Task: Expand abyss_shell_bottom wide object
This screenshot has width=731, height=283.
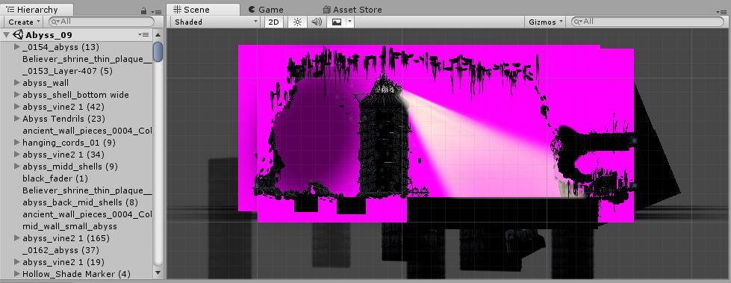Action: (16, 95)
